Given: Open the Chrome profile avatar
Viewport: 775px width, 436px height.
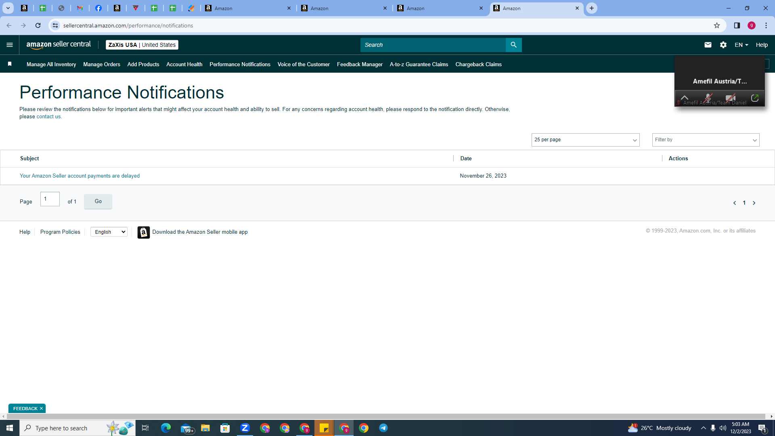Looking at the screenshot, I should (x=751, y=25).
